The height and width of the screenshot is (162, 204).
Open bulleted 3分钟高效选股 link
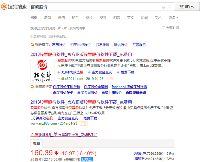click(x=72, y=72)
